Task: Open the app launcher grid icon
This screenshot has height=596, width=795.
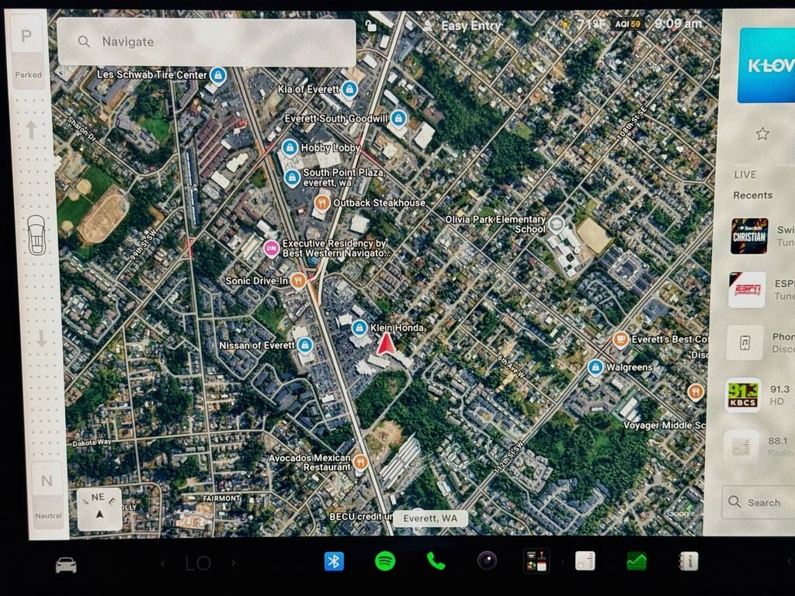Action: pyautogui.click(x=536, y=560)
